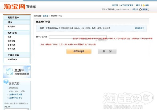Select 提醒设置 in the sidebar
The image size is (157, 110).
(11, 41)
